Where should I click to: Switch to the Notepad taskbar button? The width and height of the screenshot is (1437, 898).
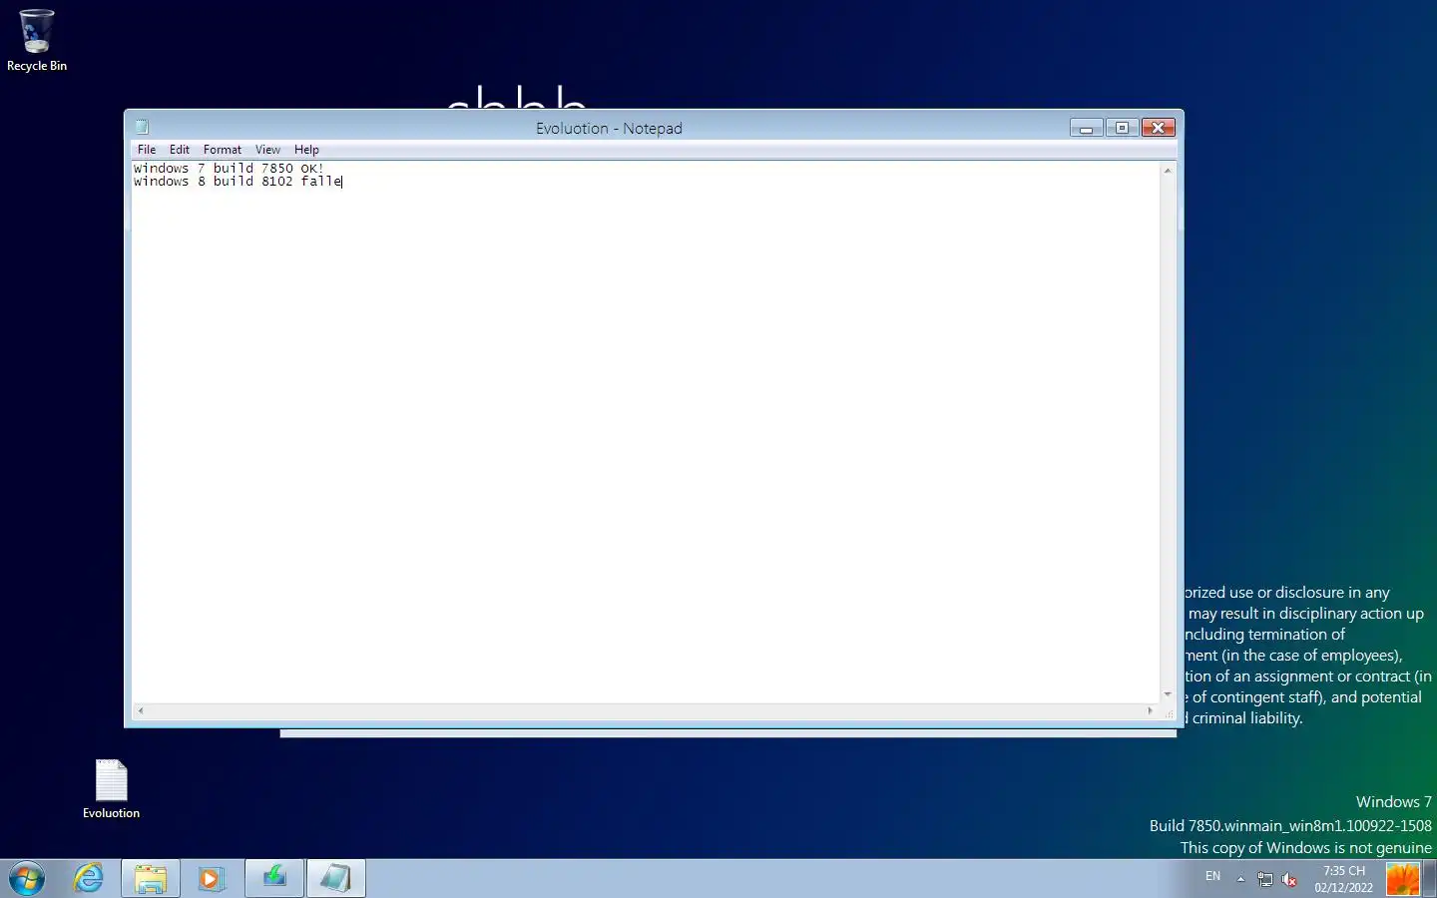click(336, 878)
